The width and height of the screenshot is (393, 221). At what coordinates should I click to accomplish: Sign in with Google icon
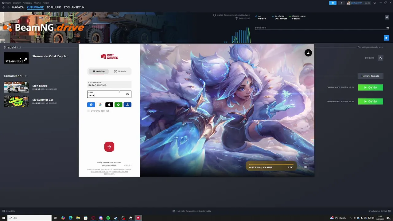[100, 105]
